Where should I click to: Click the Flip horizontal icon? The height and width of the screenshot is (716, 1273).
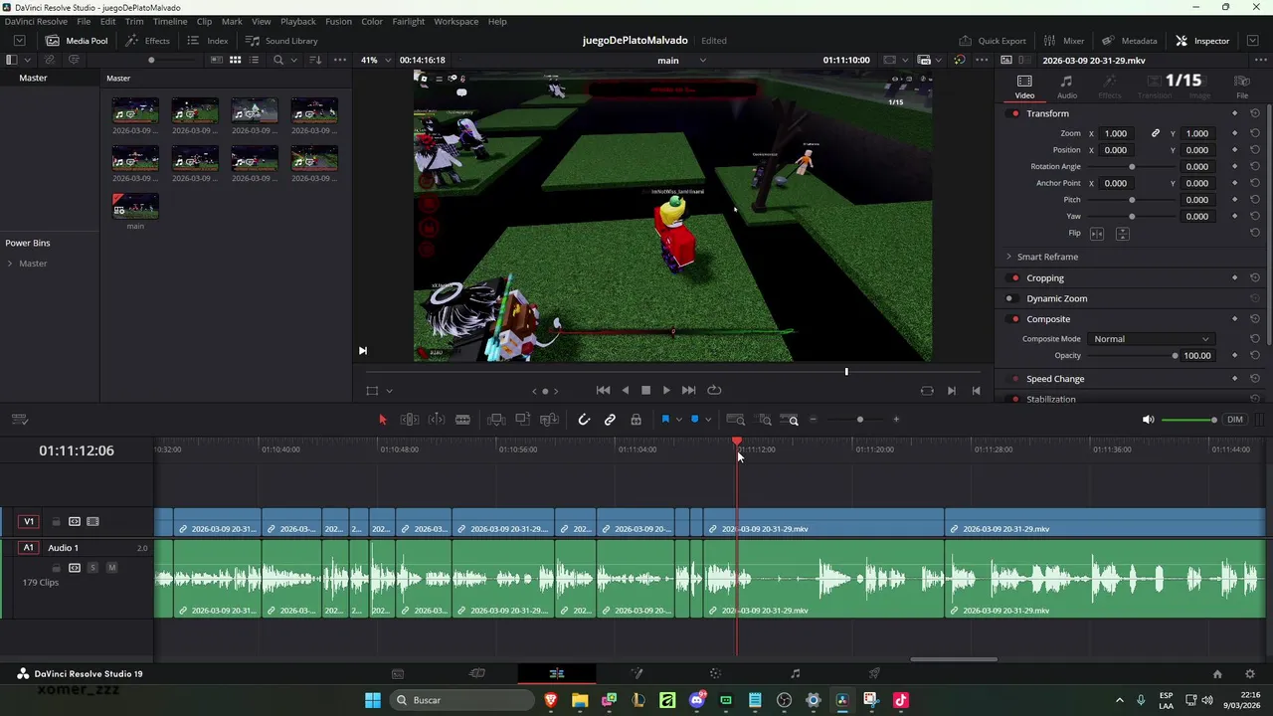1097,234
